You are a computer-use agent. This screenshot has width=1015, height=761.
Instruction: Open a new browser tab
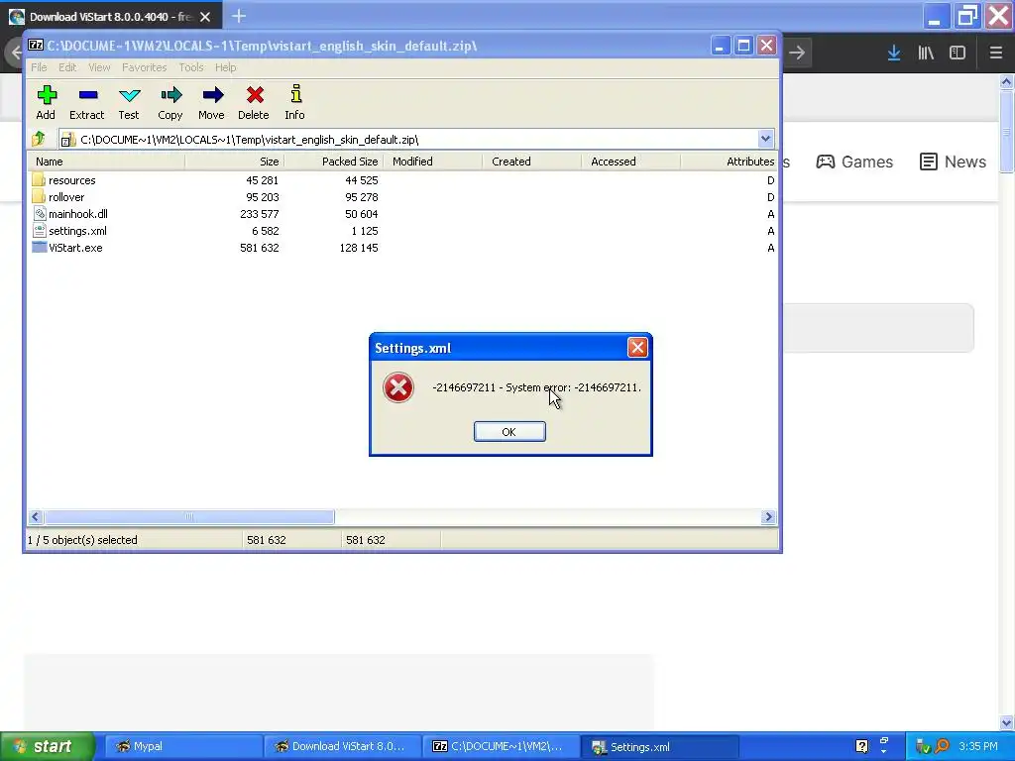point(239,16)
